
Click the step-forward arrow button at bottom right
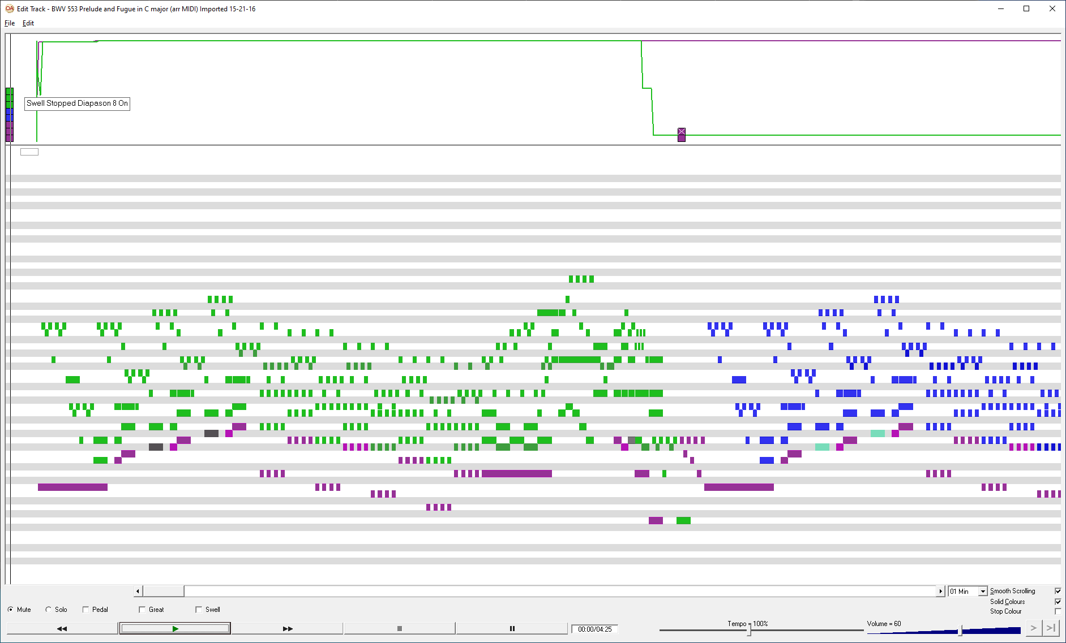click(x=1034, y=628)
